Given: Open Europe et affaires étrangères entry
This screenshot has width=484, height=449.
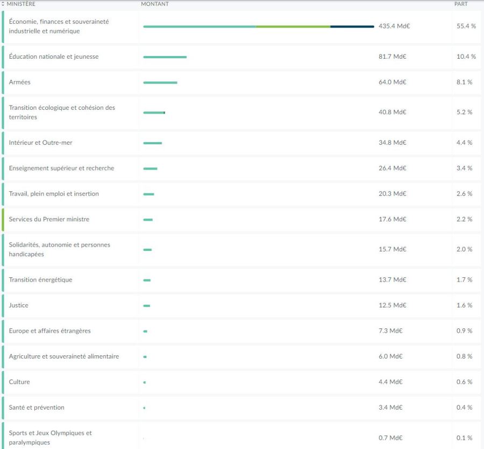Looking at the screenshot, I should [49, 331].
